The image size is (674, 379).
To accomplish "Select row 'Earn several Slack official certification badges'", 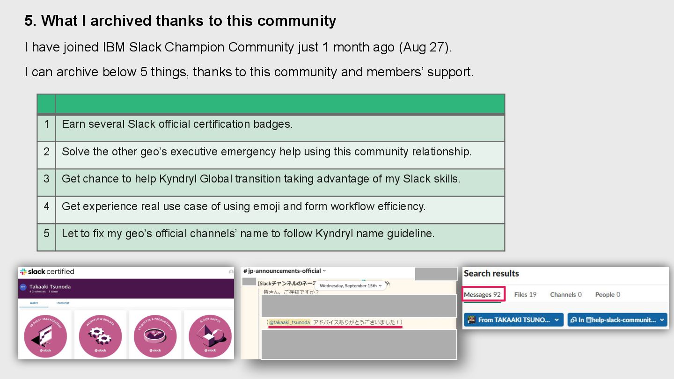I will point(280,128).
